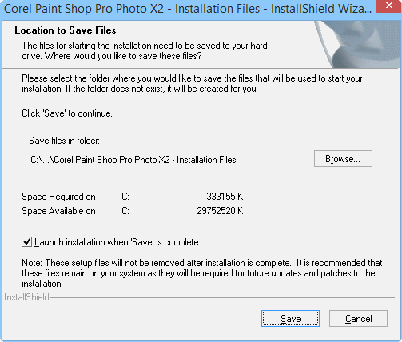The height and width of the screenshot is (342, 402).
Task: Click the C: drive letter beside Space Required
Action: [x=125, y=197]
